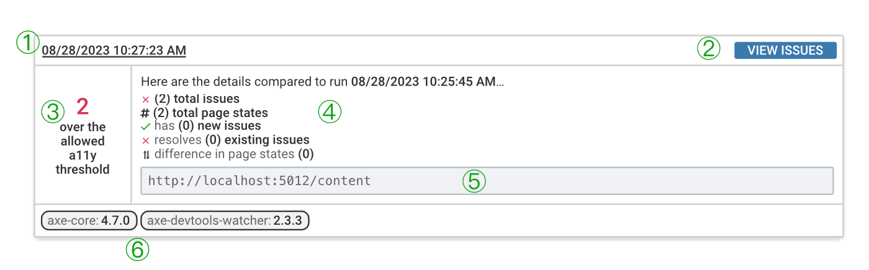Click the red number 2 threshold count

click(x=83, y=107)
